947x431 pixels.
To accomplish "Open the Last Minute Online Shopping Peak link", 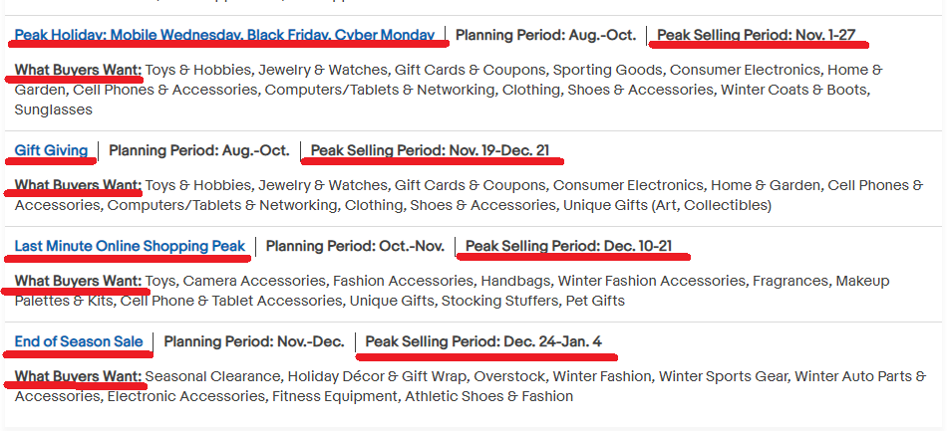I will point(130,246).
